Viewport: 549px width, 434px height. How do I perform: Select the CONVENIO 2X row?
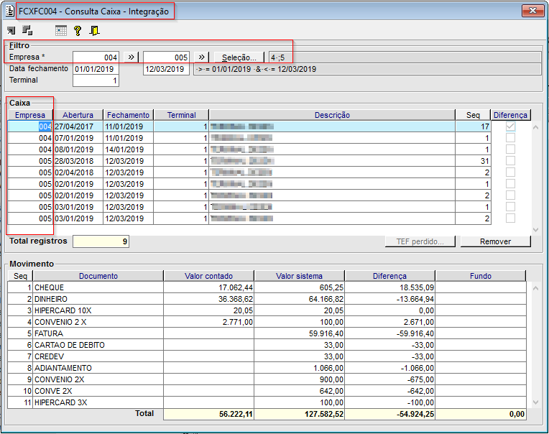click(x=267, y=379)
